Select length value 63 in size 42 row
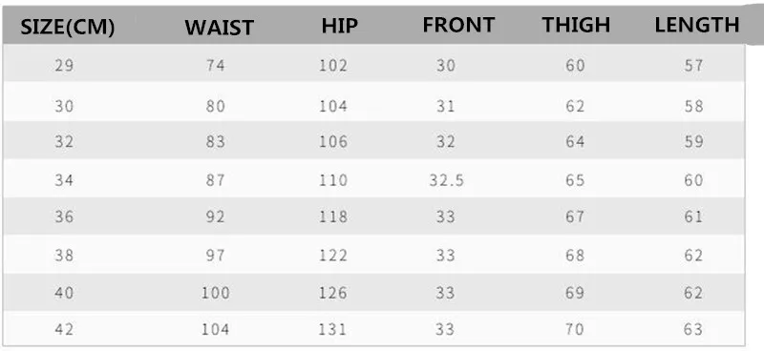Image resolution: width=764 pixels, height=351 pixels. point(693,330)
